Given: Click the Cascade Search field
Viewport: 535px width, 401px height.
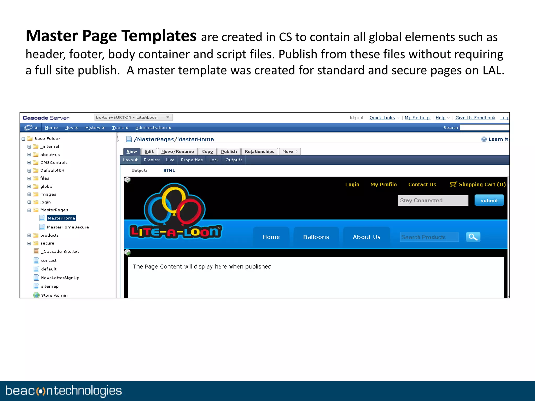Looking at the screenshot, I should [485, 128].
